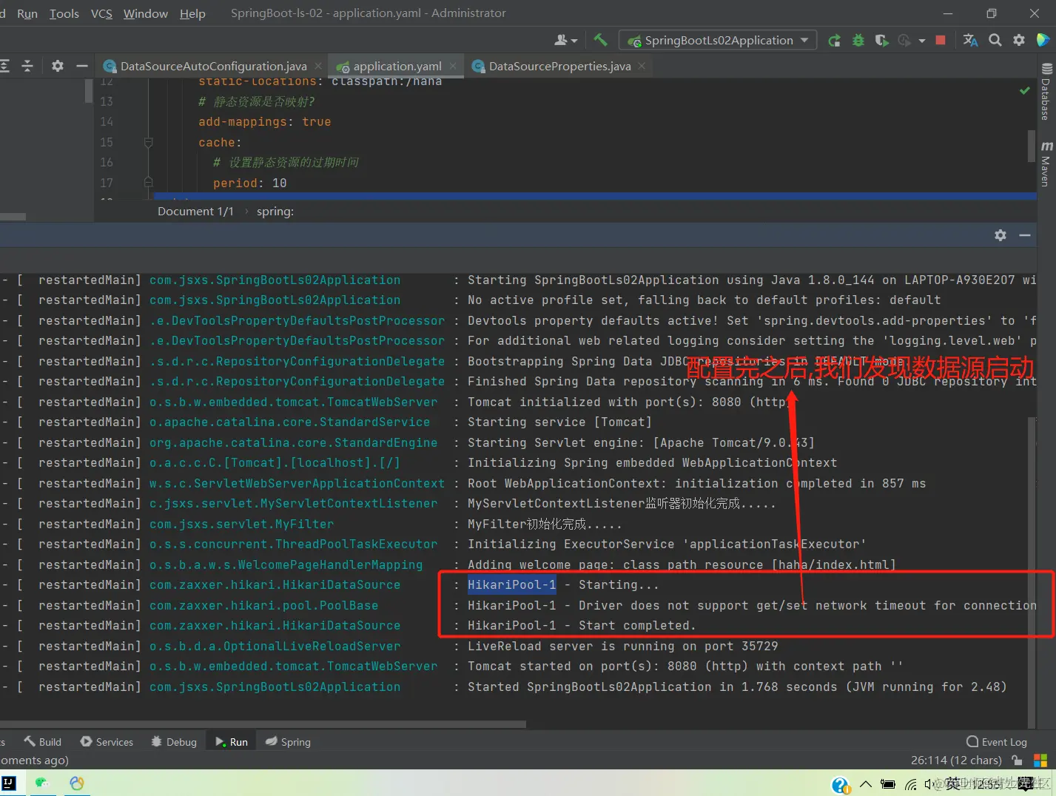Open the Services tool window tab
Image resolution: width=1056 pixels, height=796 pixels.
[107, 741]
